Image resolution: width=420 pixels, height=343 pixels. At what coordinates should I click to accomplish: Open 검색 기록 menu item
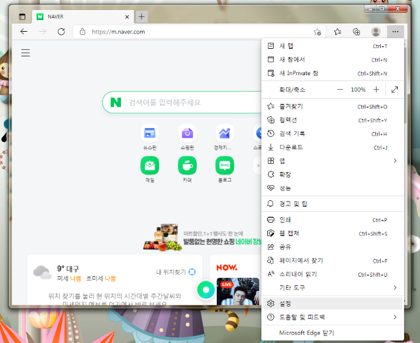click(x=332, y=134)
